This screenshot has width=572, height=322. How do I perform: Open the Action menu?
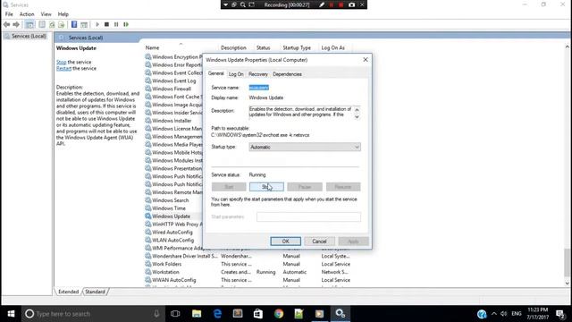point(27,14)
